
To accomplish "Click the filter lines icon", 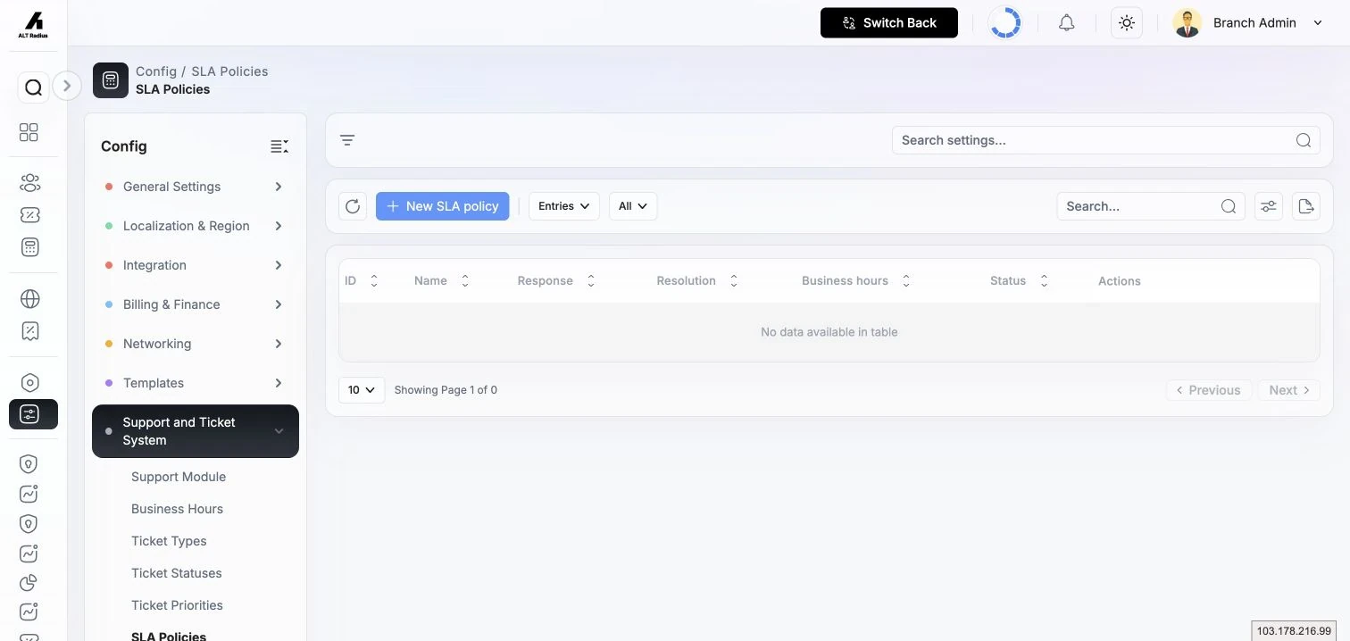I will point(347,140).
